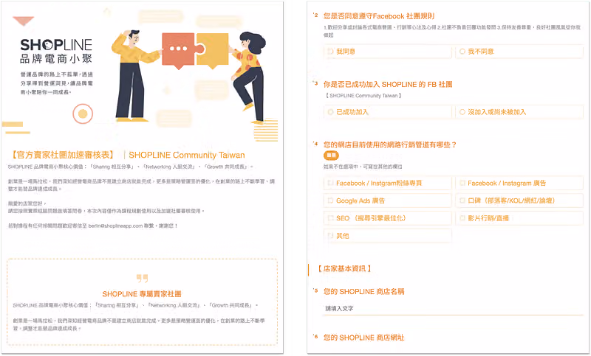Screen dimensions: 591x356
Task: Enable SEO（搜尋引擎最佳化) checkbox
Action: 387,218
